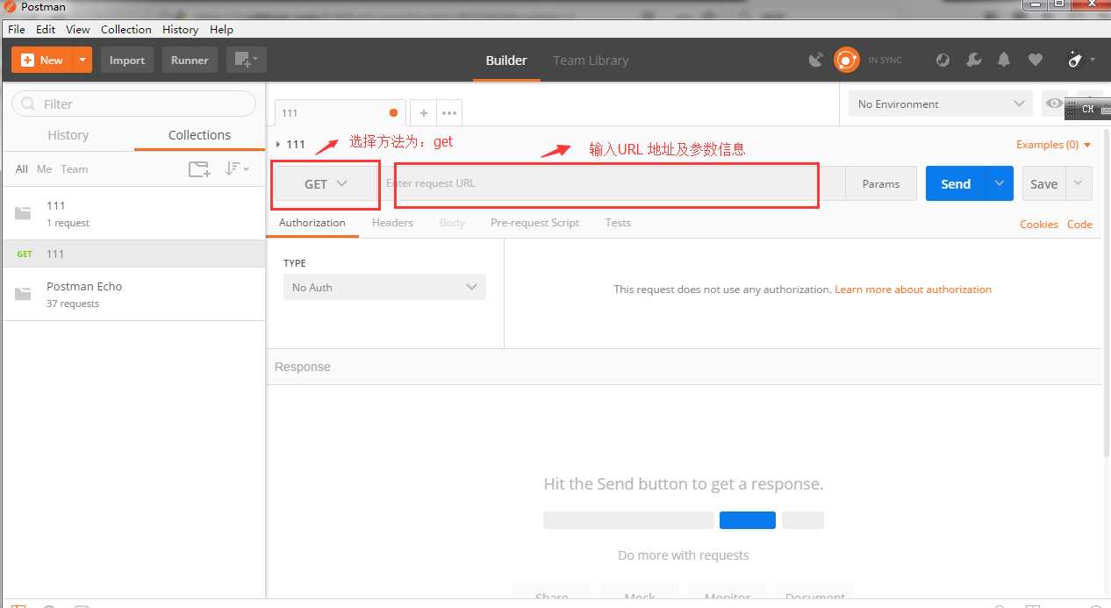Click the heart icon in header
1111x608 pixels.
coord(1036,60)
